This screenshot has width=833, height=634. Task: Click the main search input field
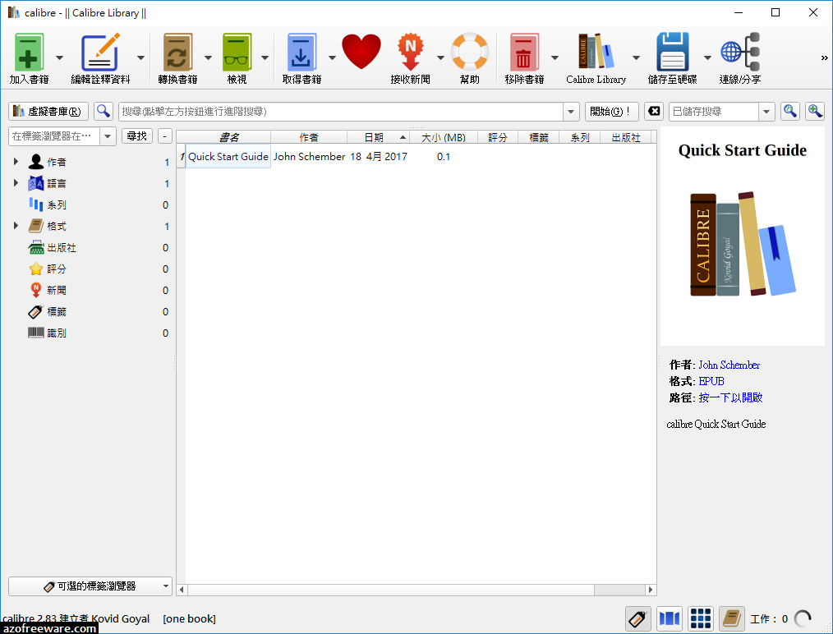(x=341, y=112)
